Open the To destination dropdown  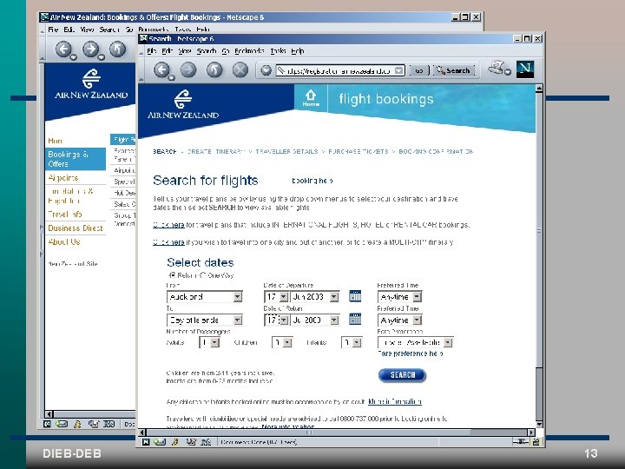point(205,320)
